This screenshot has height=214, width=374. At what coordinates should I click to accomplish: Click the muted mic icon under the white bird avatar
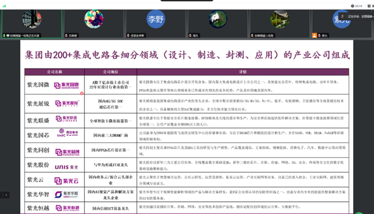coord(190,36)
